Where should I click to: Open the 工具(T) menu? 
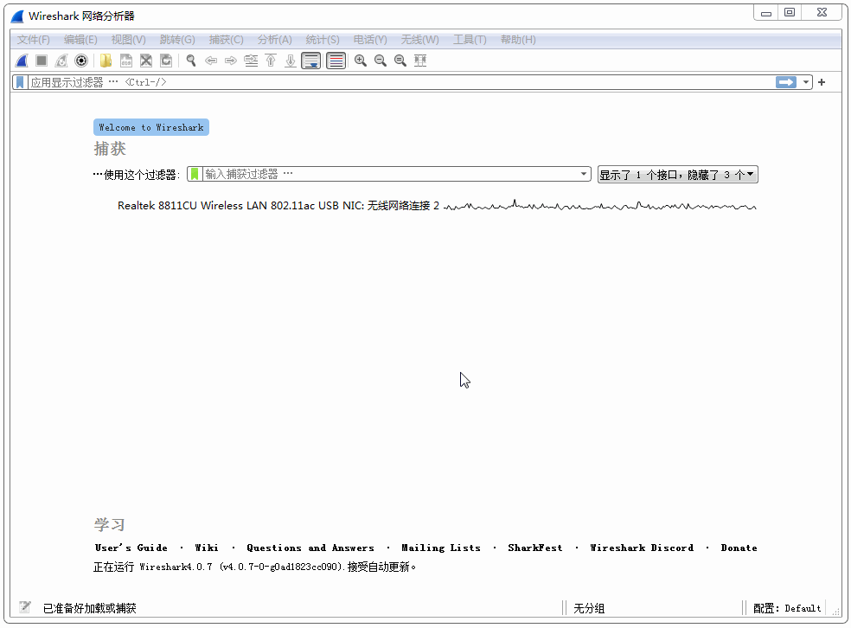(x=470, y=40)
